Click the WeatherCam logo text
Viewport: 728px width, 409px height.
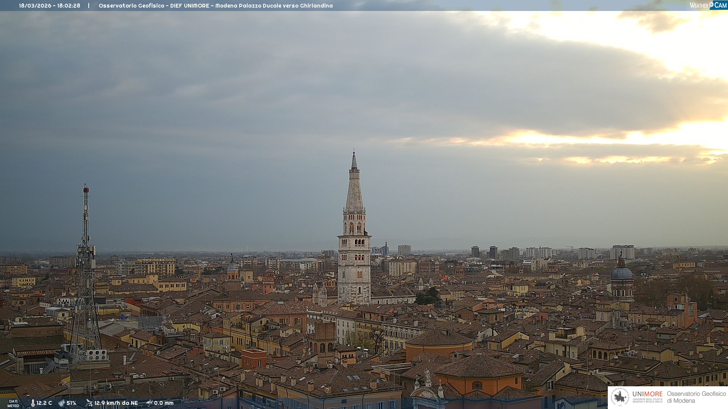coord(699,5)
